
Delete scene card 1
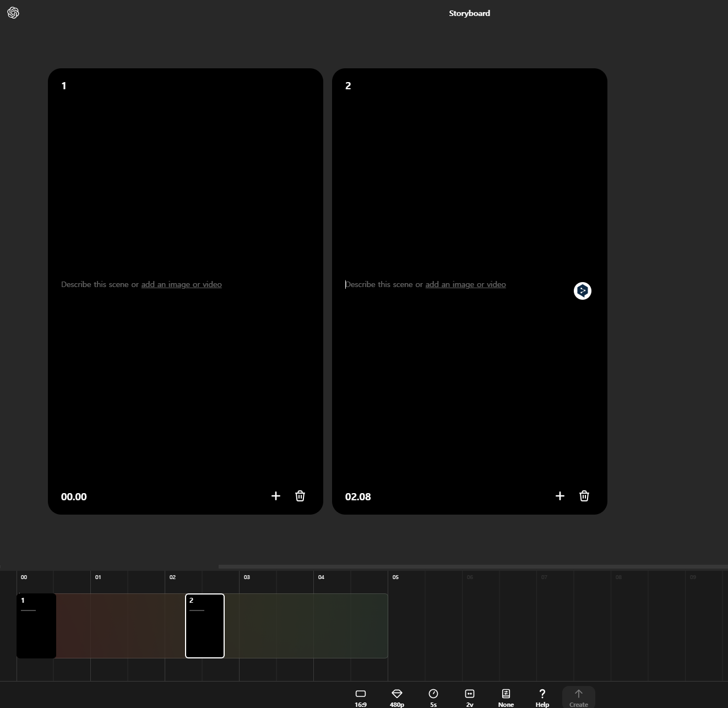(300, 496)
